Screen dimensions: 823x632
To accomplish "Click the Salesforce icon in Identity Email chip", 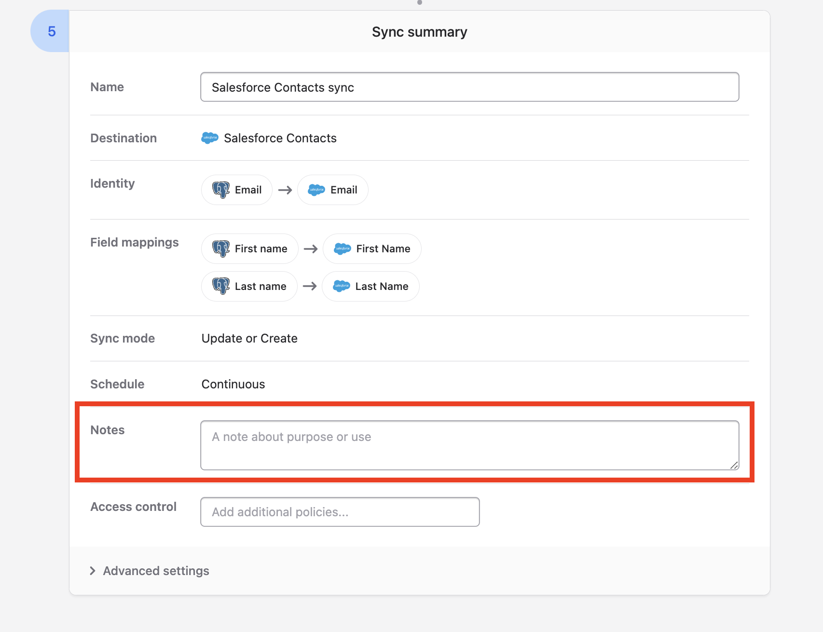I will click(x=316, y=190).
